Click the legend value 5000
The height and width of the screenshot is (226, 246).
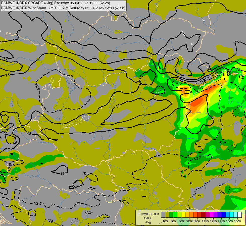click(x=237, y=221)
